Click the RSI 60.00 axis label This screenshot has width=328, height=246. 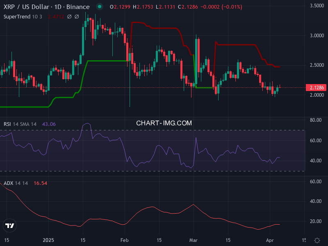tap(316, 141)
